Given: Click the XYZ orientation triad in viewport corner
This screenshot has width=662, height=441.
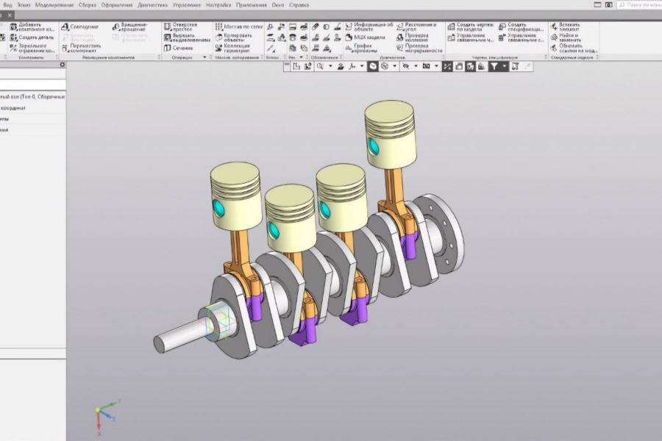Looking at the screenshot, I should [x=106, y=416].
